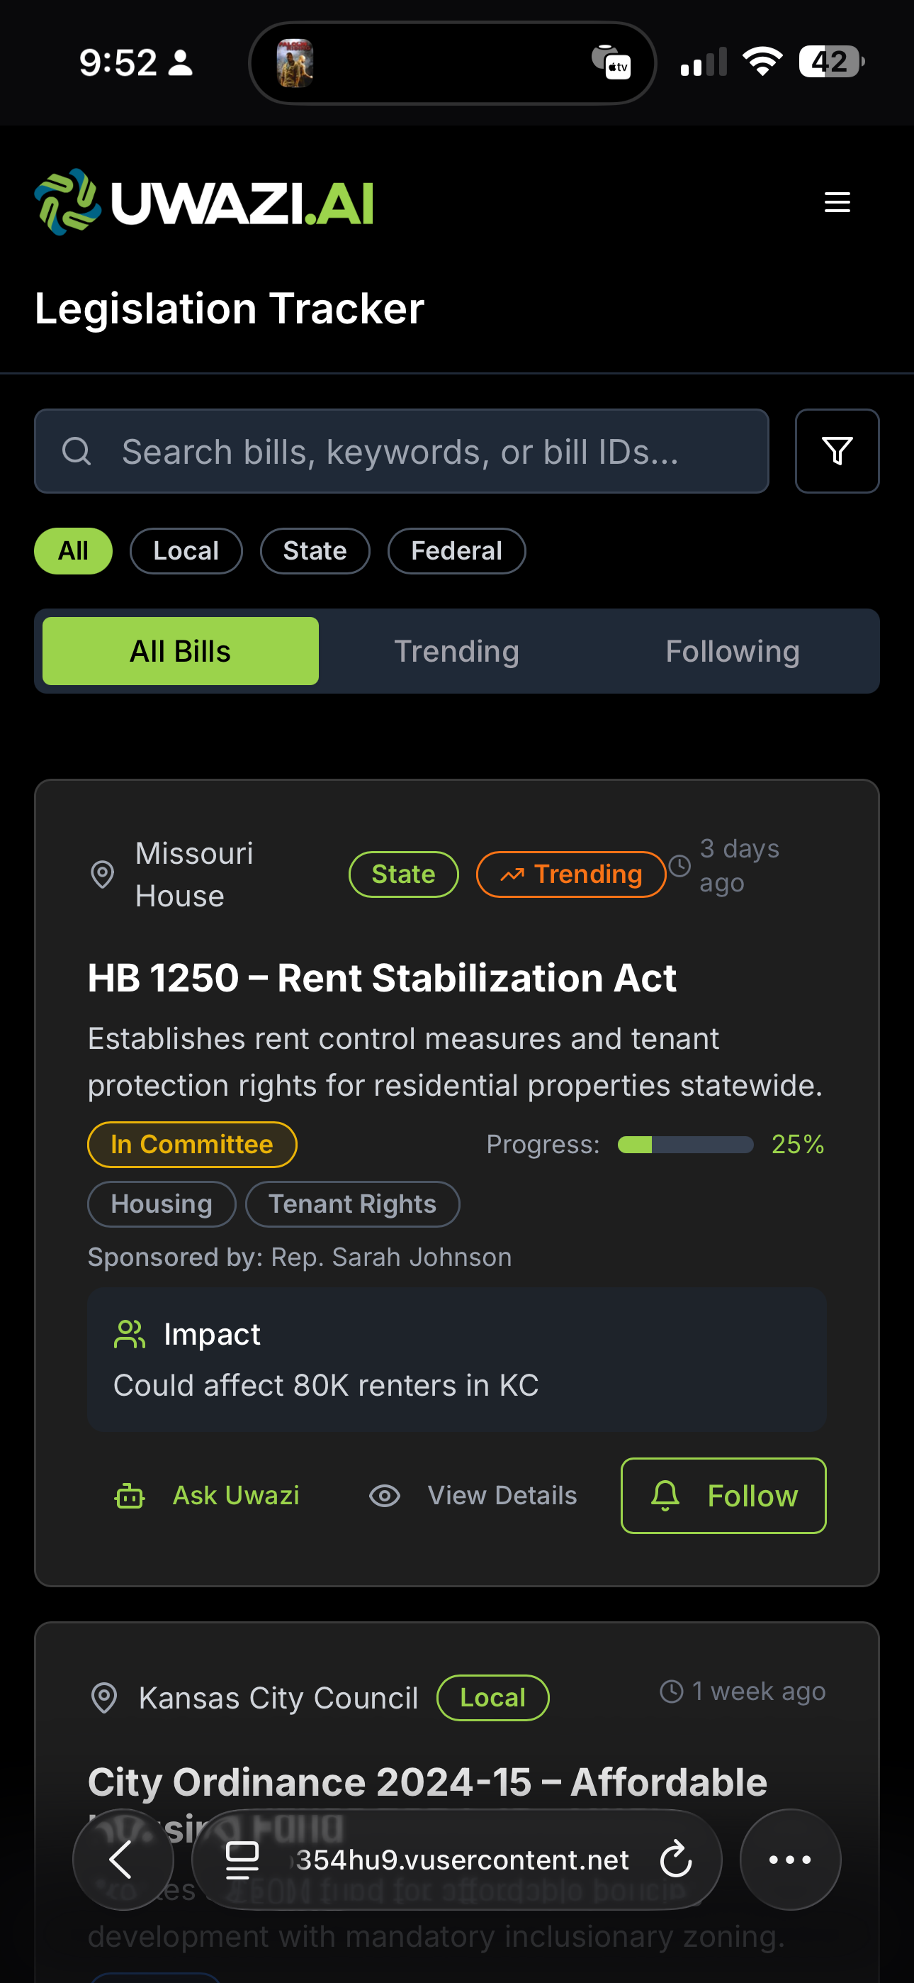Screen dimensions: 914x1983
Task: Click the filter funnel icon
Action: [x=836, y=451]
